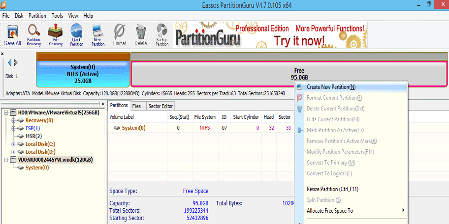Click the PartitionGuru Try it now banner

[x=270, y=35]
